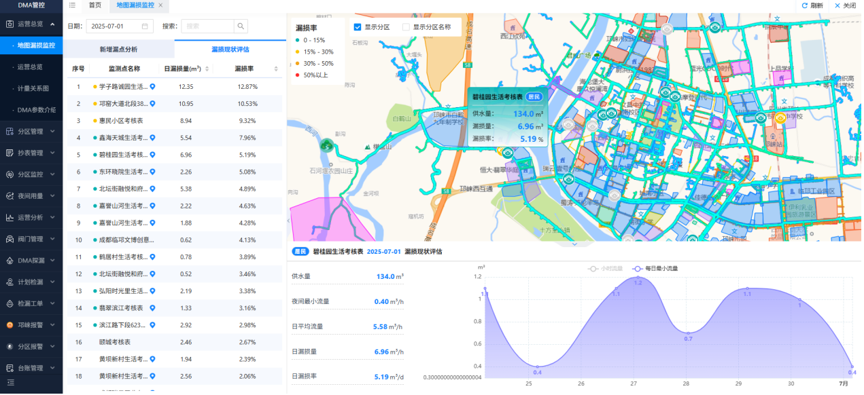The width and height of the screenshot is (864, 395).
Task: Uncheck the 显示分区 checkbox
Action: pyautogui.click(x=358, y=27)
